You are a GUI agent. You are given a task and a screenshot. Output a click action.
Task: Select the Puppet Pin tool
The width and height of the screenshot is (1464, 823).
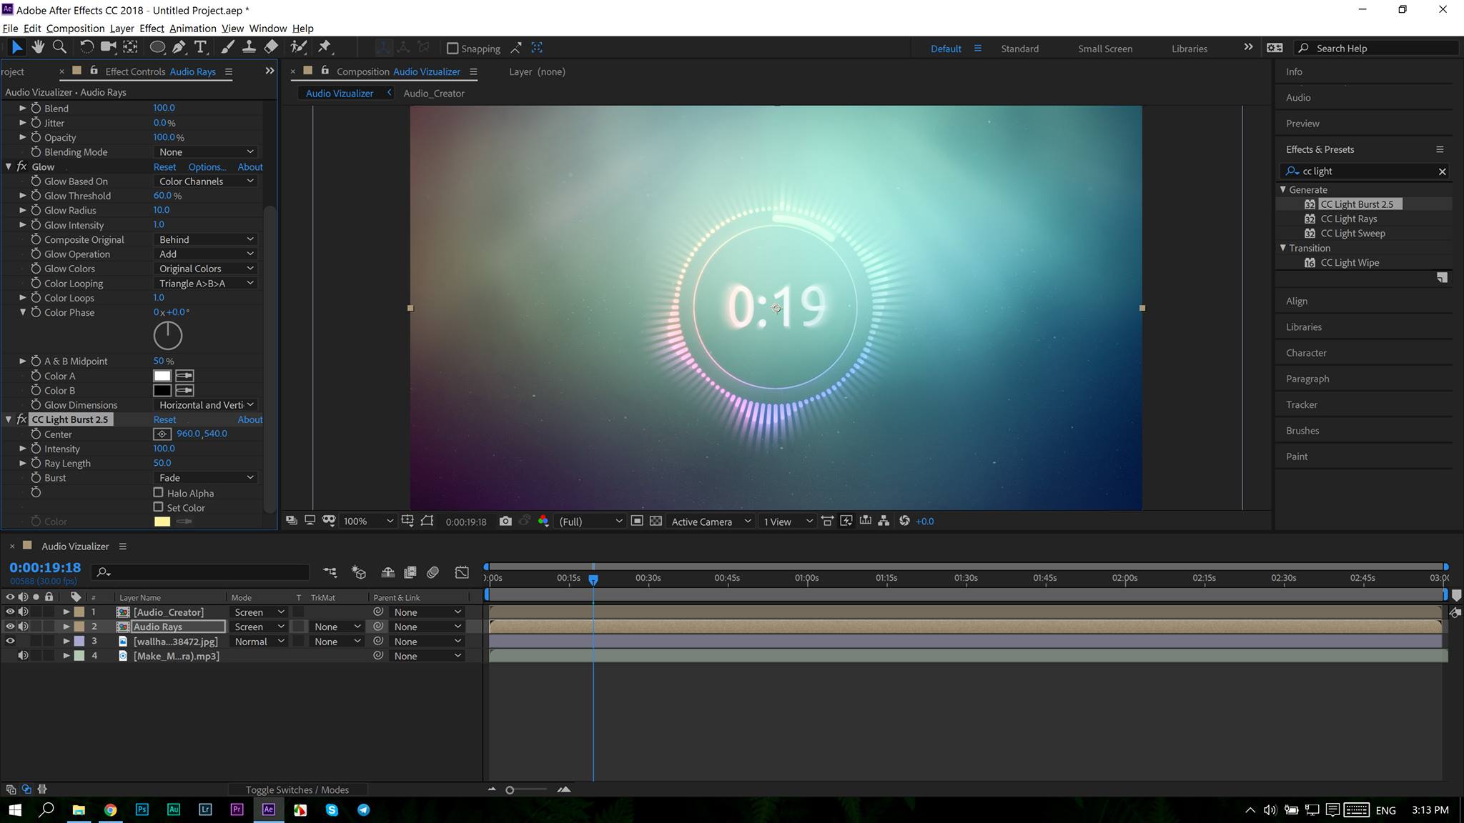[325, 47]
